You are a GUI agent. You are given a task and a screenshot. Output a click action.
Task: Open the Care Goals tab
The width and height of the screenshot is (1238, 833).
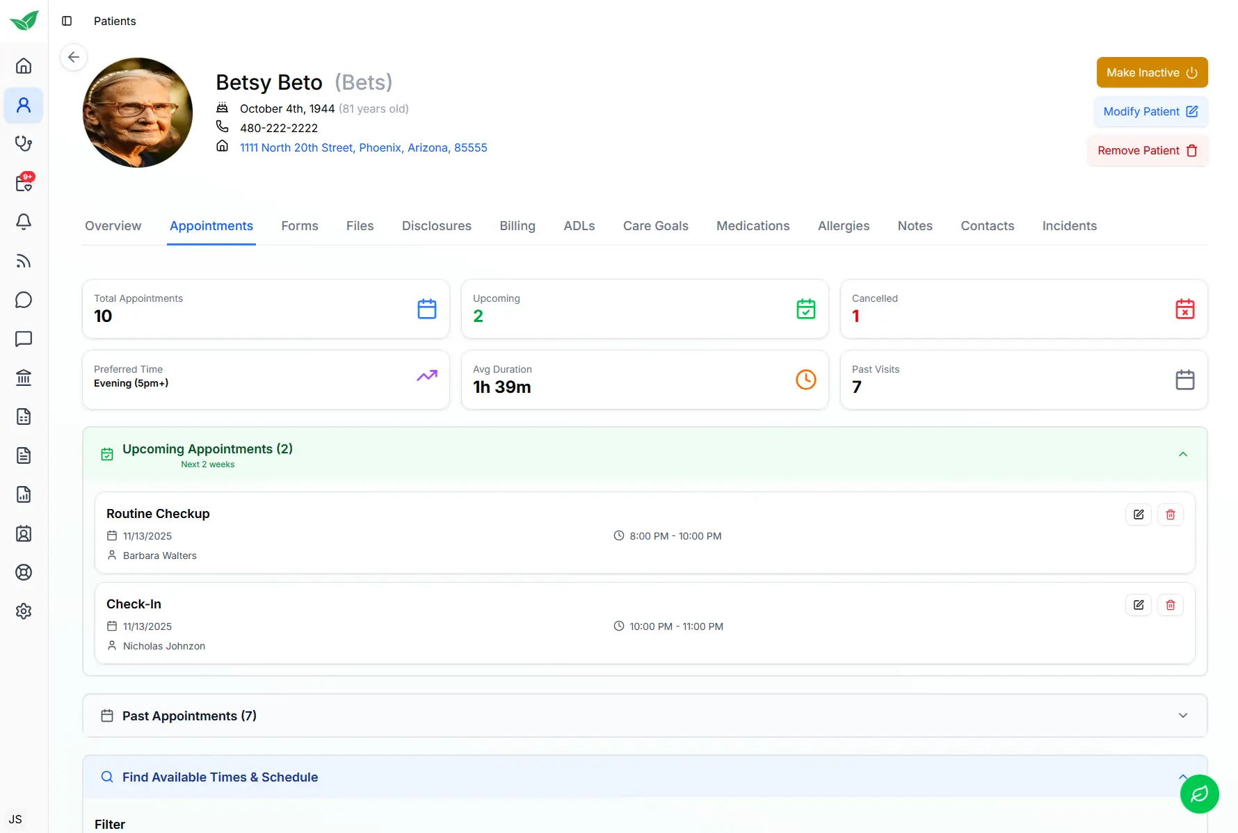tap(655, 226)
